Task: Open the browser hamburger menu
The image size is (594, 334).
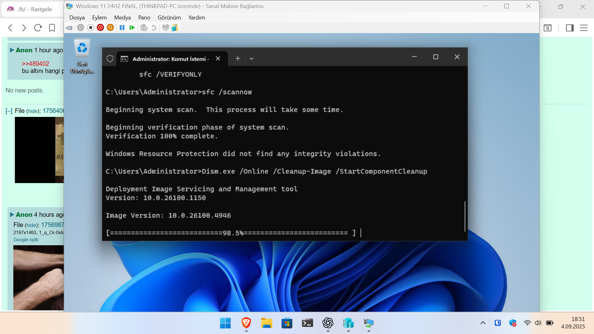Action: 584,28
